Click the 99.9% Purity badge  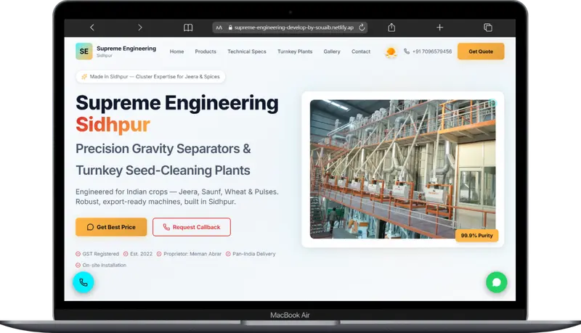click(476, 235)
